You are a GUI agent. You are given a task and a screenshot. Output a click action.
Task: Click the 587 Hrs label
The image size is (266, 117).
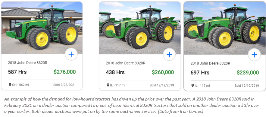pos(17,72)
